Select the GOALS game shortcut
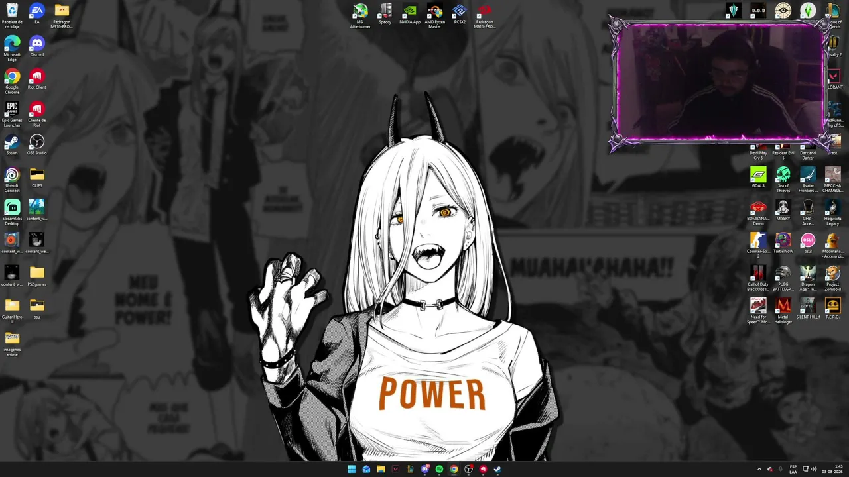Screen dimensions: 849x477 click(x=758, y=178)
